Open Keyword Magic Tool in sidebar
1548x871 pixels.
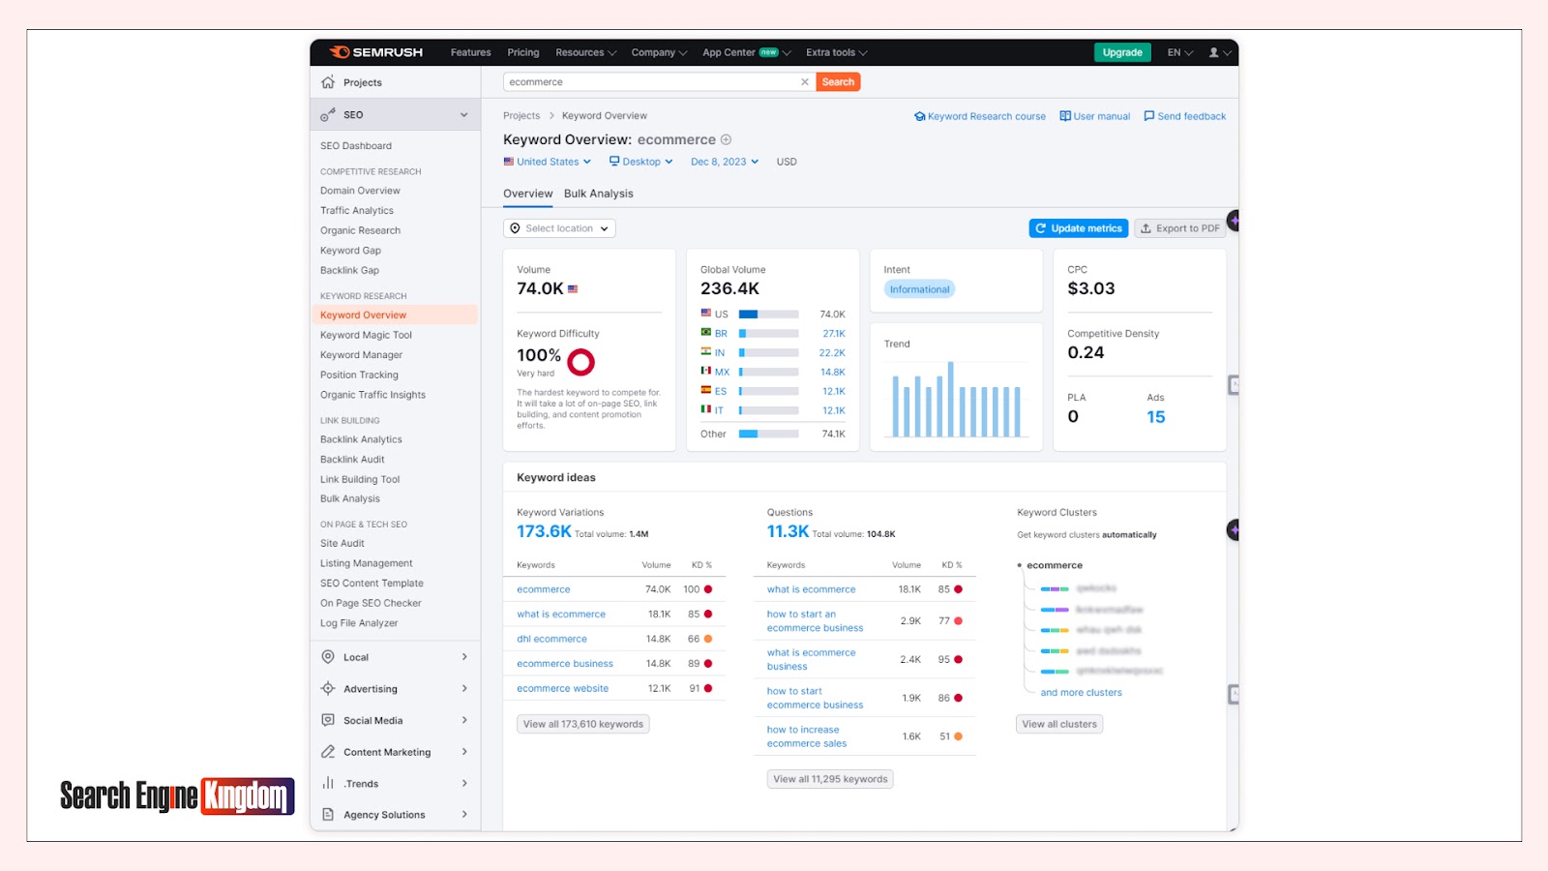coord(367,335)
